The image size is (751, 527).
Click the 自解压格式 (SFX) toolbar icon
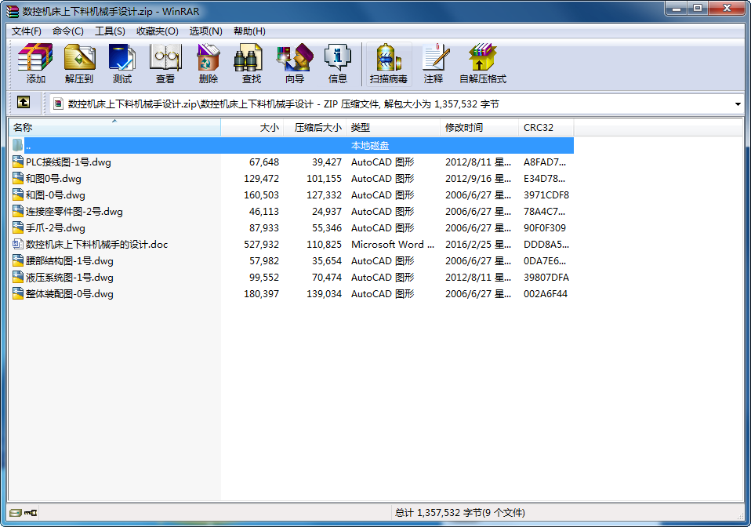click(x=483, y=64)
